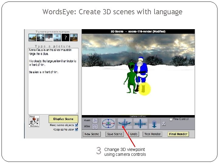Uncheck Keep same objects
This screenshot has height=164, width=219.
(x=77, y=125)
